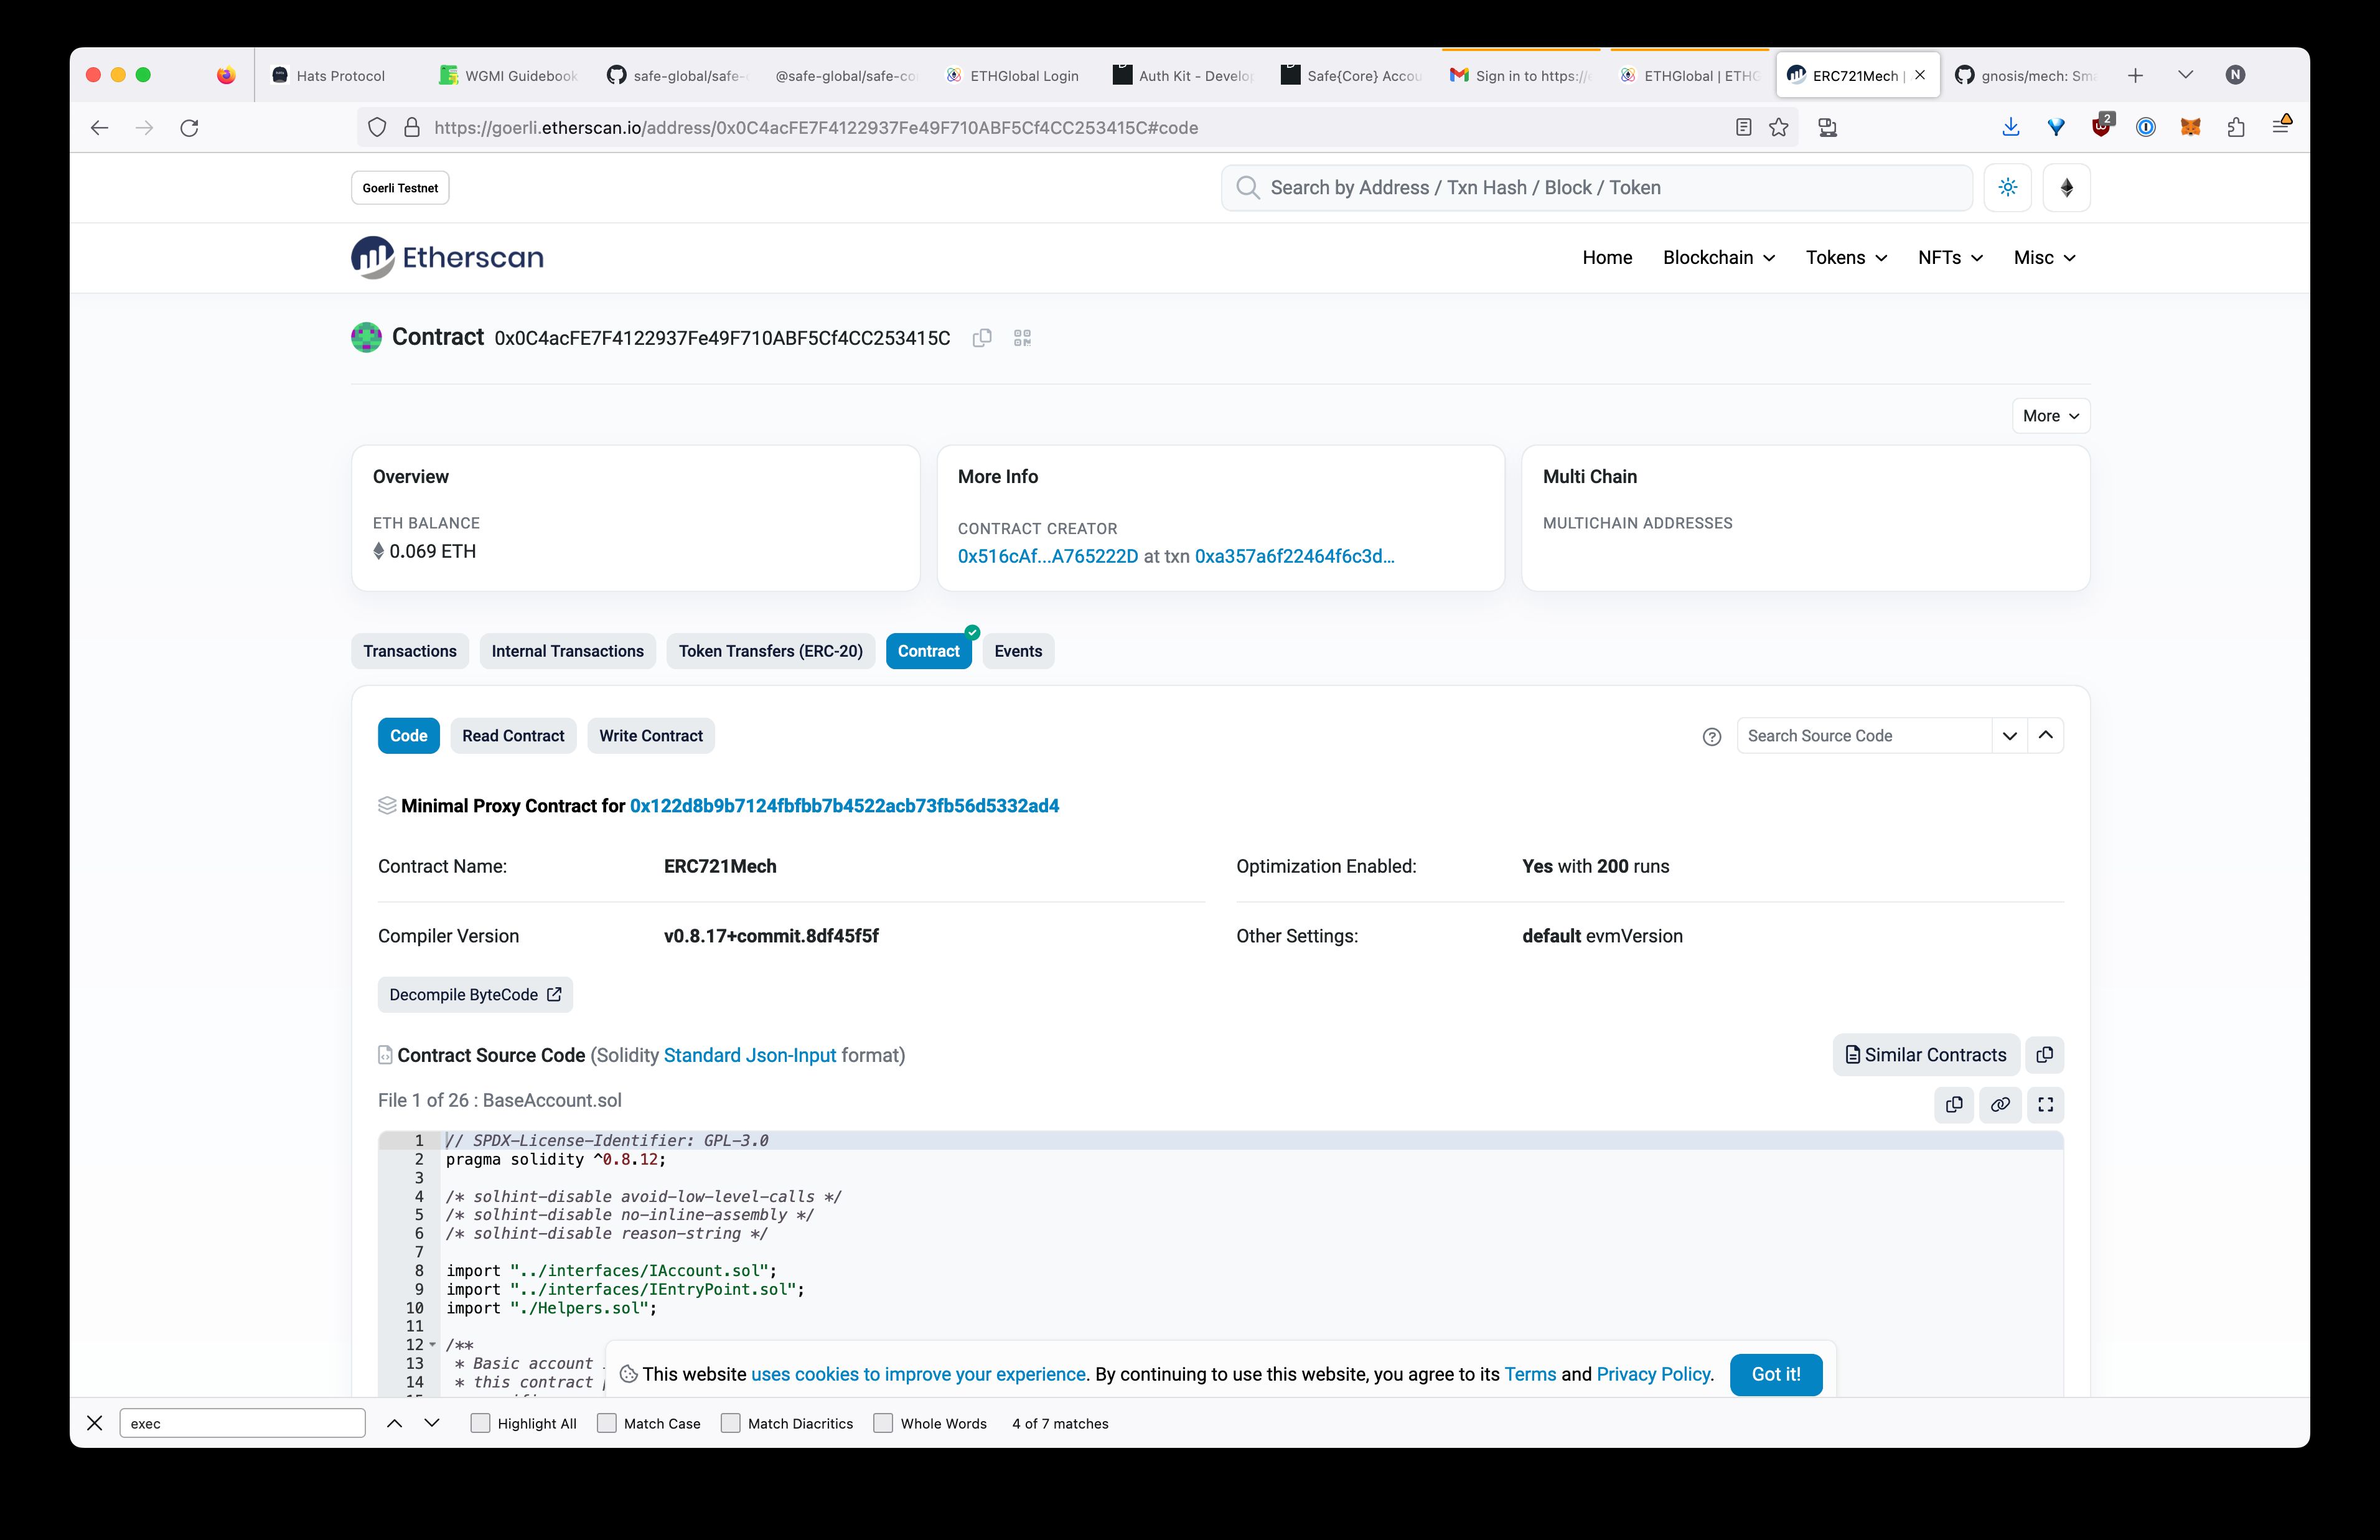
Task: Open the More dropdown
Action: tap(2050, 416)
